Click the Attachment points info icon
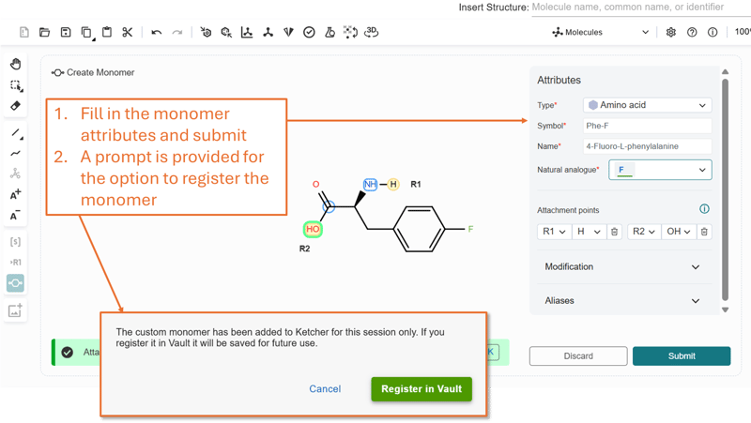751x423 pixels. click(704, 209)
